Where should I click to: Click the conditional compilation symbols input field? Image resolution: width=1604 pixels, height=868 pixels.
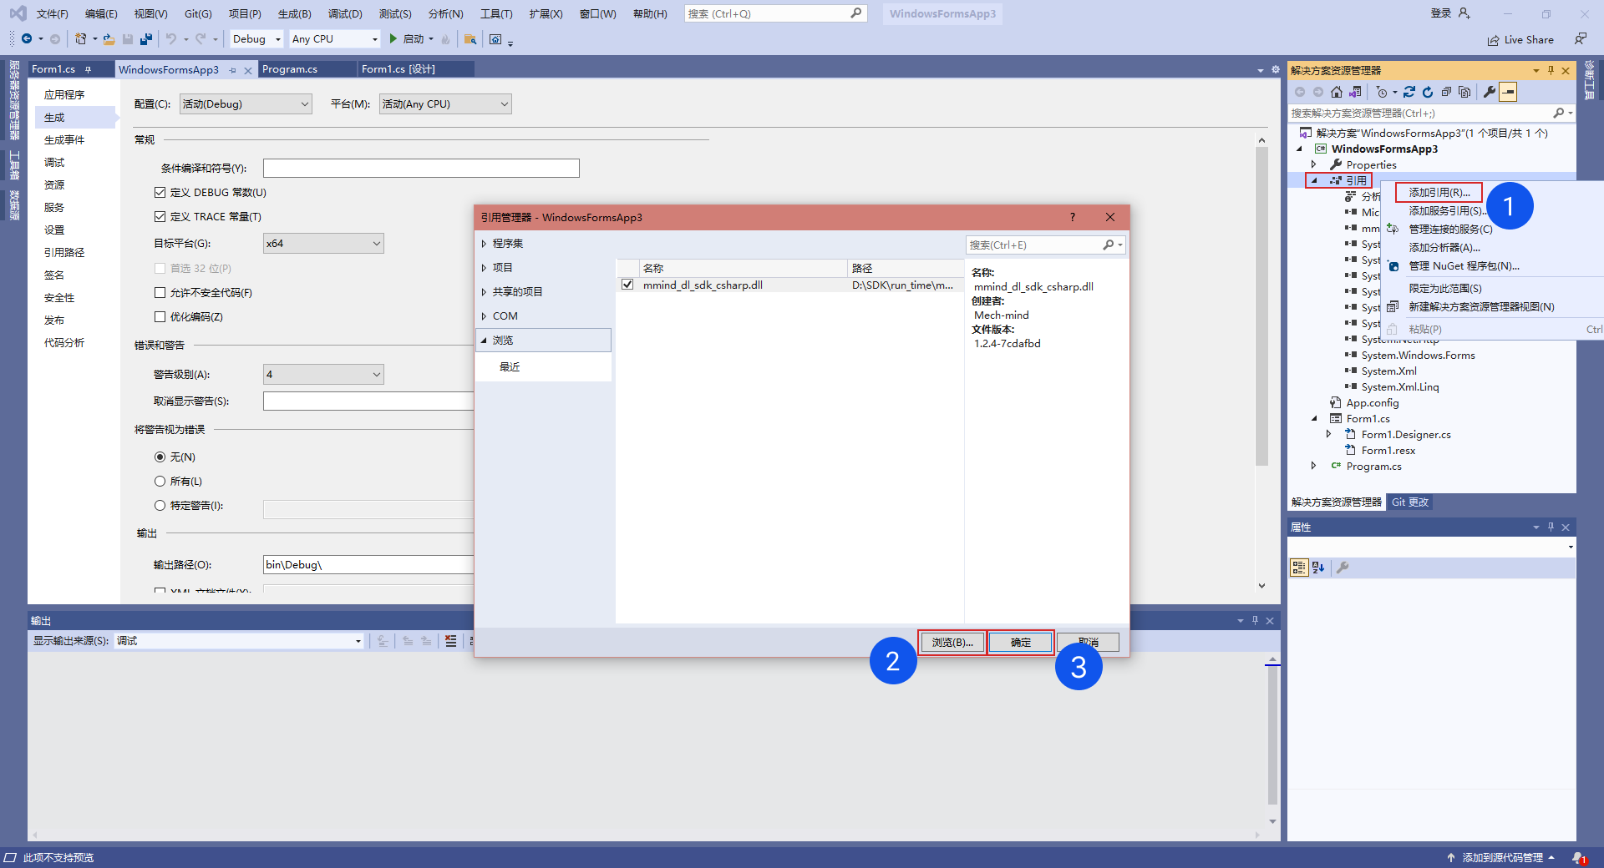(x=421, y=168)
